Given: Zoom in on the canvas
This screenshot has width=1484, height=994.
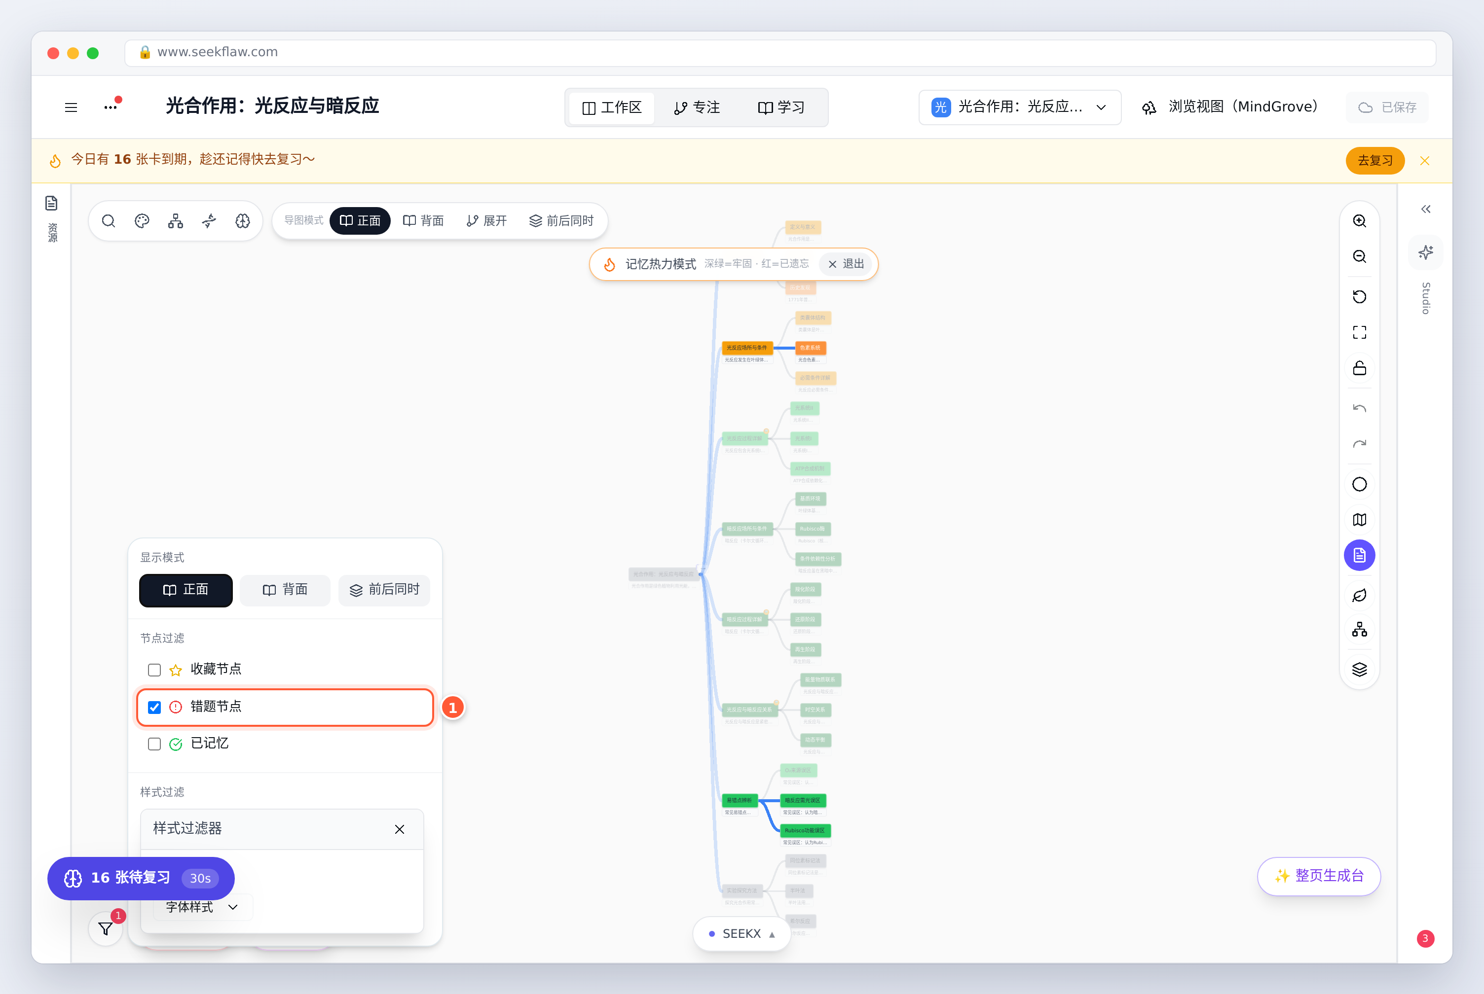Looking at the screenshot, I should click(x=1359, y=220).
